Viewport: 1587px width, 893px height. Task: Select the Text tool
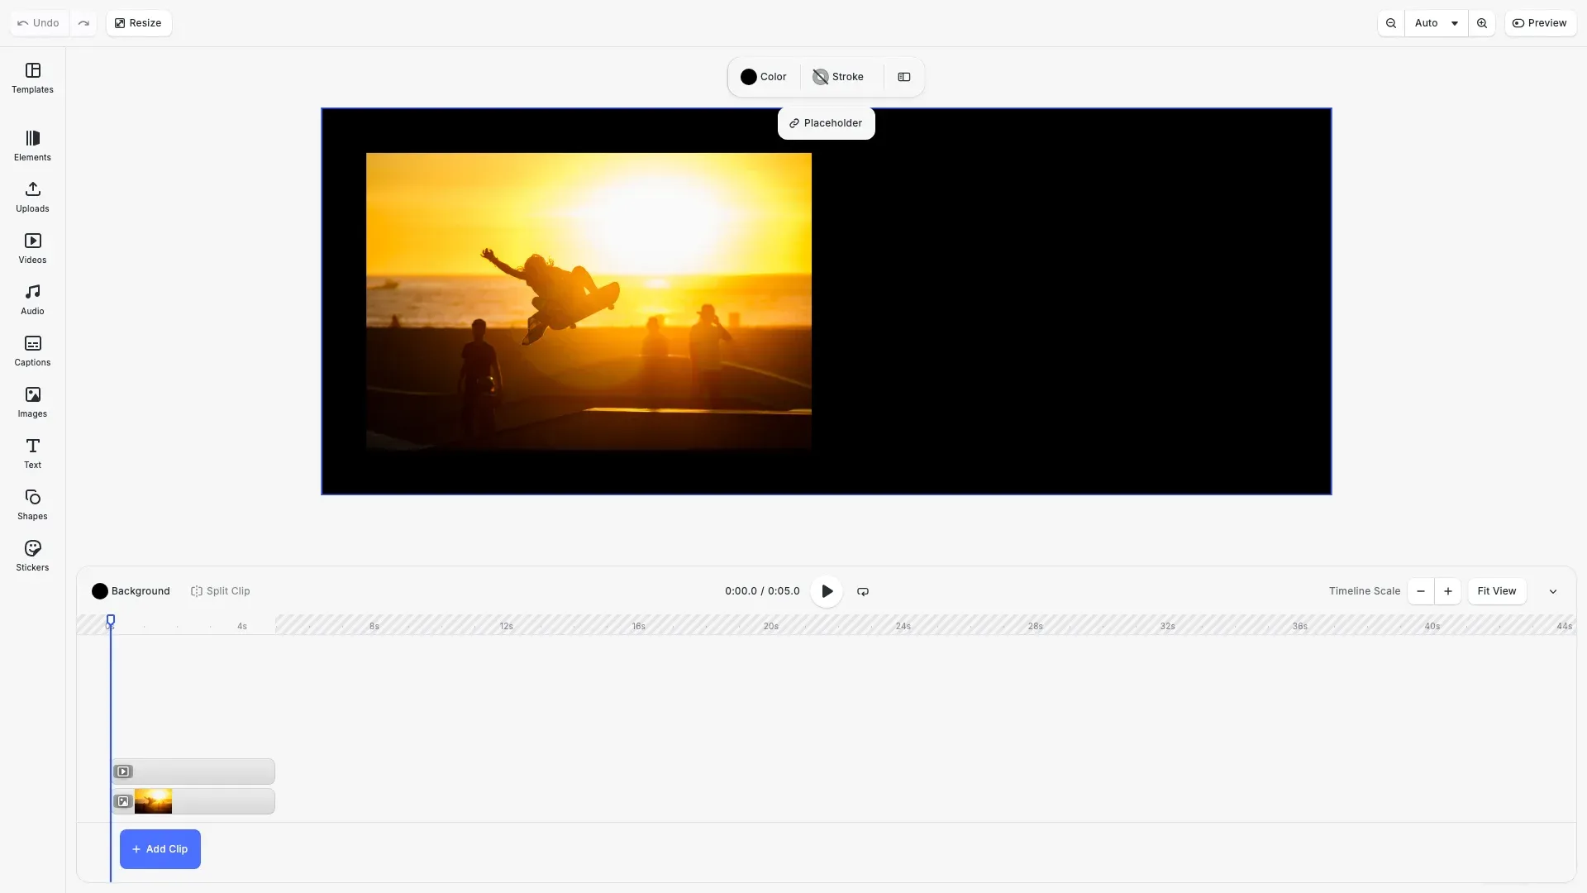point(32,452)
